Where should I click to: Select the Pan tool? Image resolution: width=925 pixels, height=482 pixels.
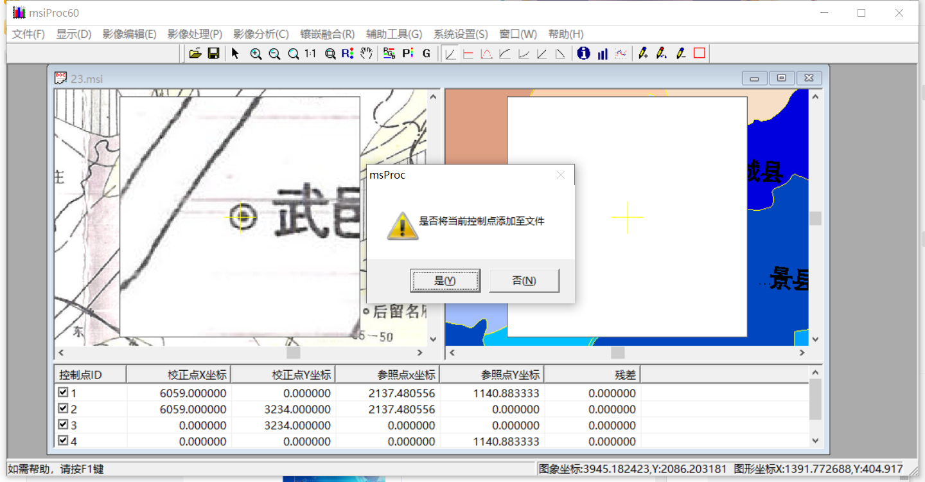click(x=367, y=53)
